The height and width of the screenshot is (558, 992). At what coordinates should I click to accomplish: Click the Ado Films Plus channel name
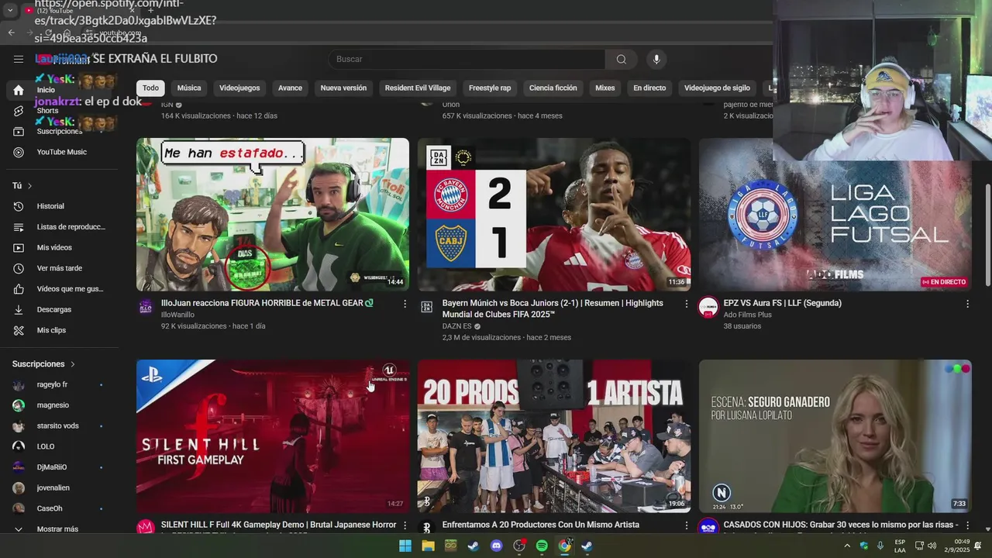pos(747,315)
